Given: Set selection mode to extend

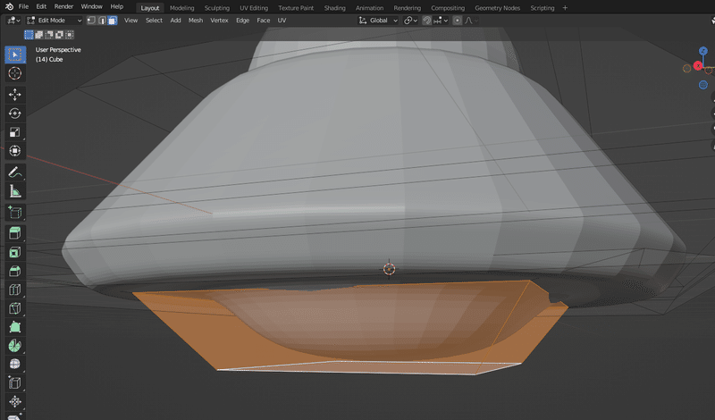Looking at the screenshot, I should click(38, 35).
